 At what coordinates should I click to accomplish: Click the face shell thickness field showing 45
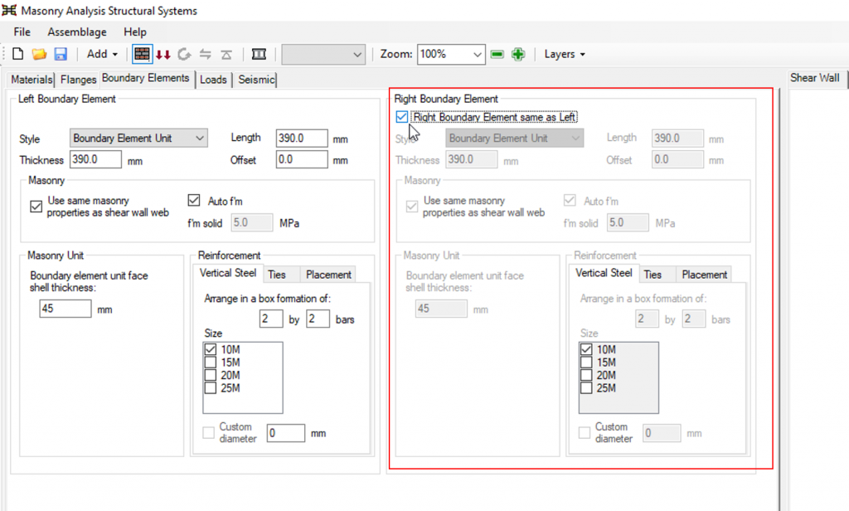pyautogui.click(x=65, y=309)
